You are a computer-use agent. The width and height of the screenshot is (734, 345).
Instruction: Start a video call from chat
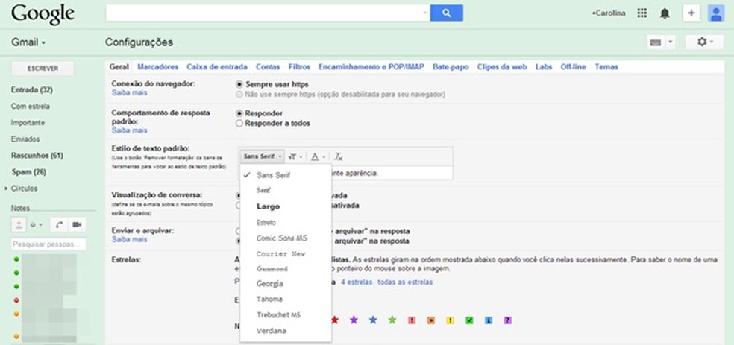click(x=78, y=225)
